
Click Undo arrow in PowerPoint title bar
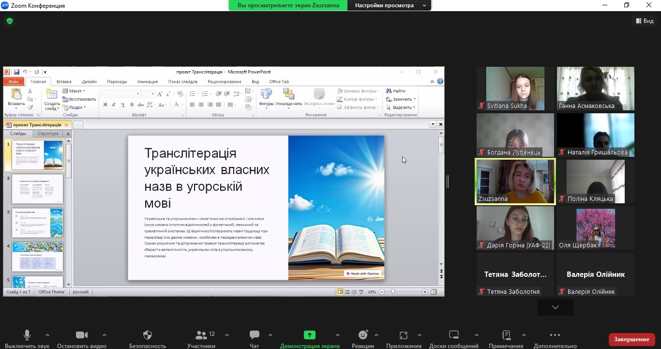[x=25, y=72]
